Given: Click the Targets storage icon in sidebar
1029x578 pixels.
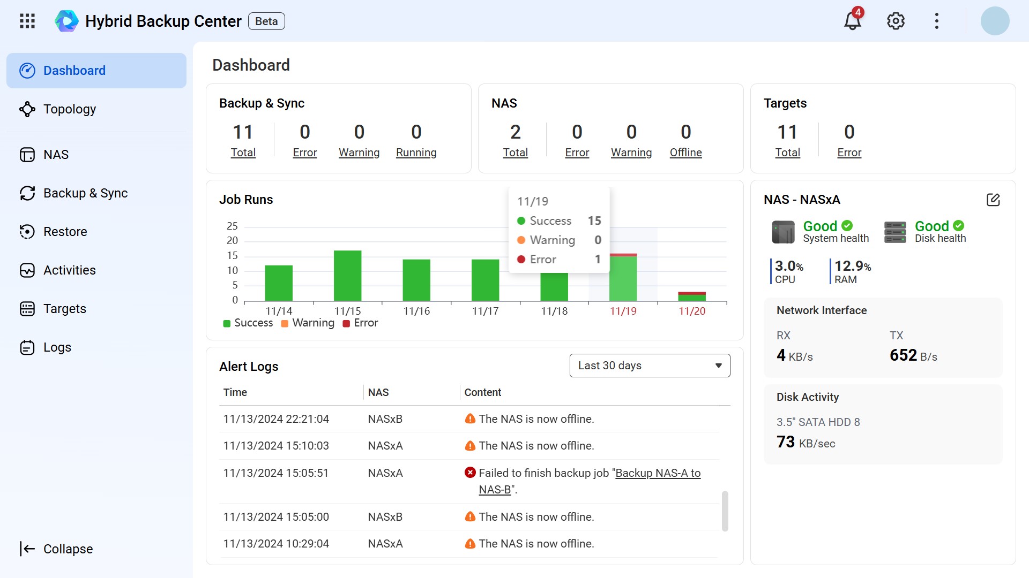Looking at the screenshot, I should pyautogui.click(x=27, y=309).
